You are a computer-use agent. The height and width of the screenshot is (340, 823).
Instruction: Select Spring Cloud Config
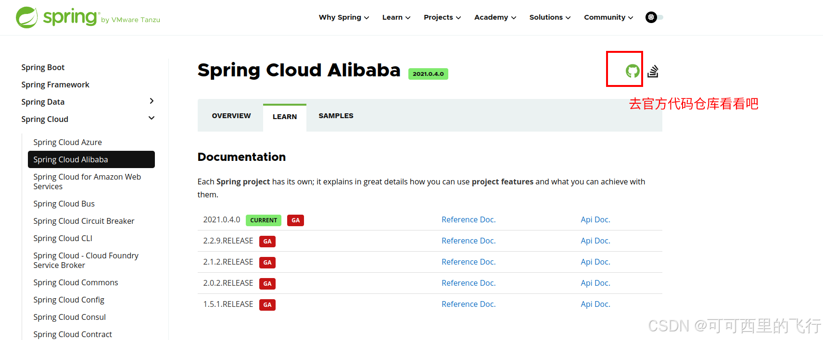(x=69, y=300)
